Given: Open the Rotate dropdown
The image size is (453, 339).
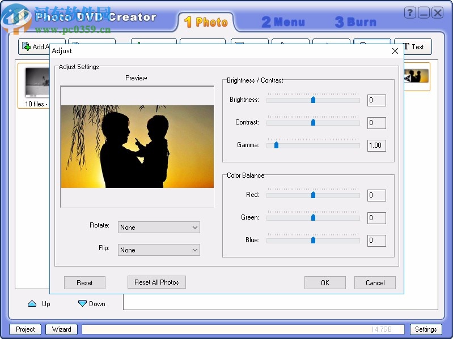Looking at the screenshot, I should point(159,227).
